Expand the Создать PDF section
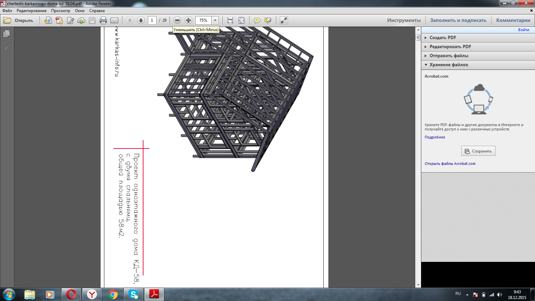This screenshot has height=301, width=535. [443, 38]
